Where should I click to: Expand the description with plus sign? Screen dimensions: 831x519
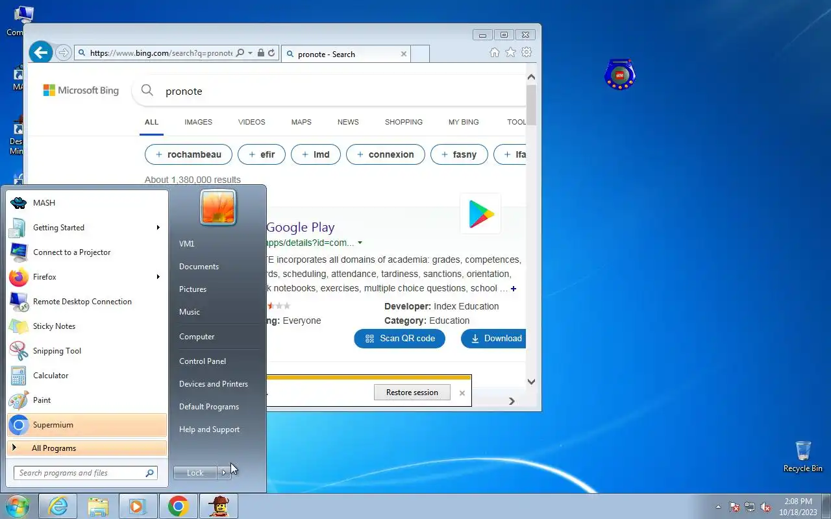pyautogui.click(x=514, y=289)
